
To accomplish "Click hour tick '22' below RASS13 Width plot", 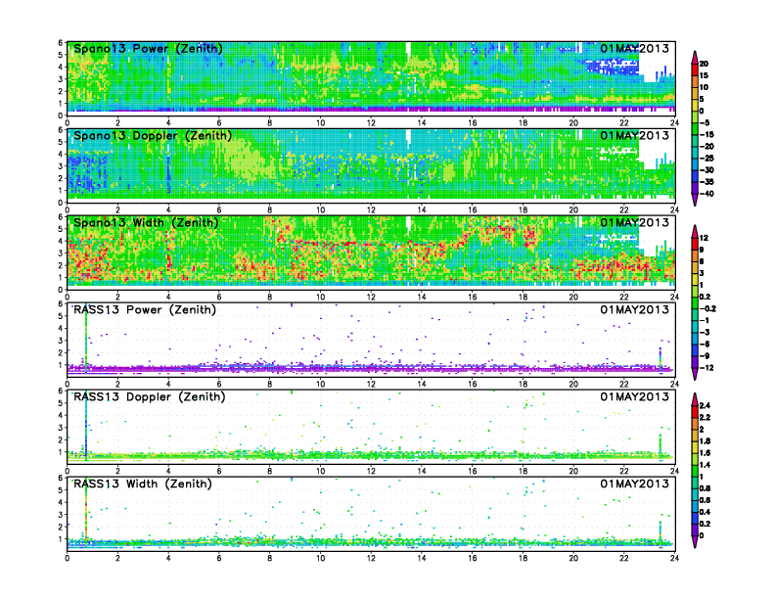I will (624, 558).
